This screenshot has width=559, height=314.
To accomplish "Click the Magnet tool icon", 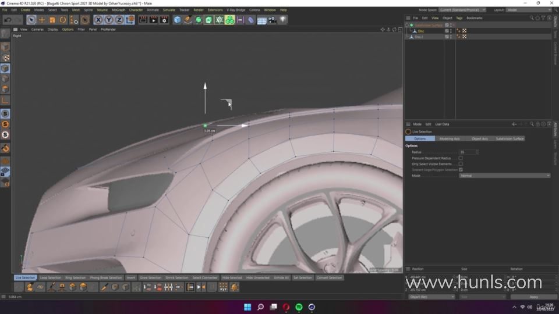I will 62,287.
